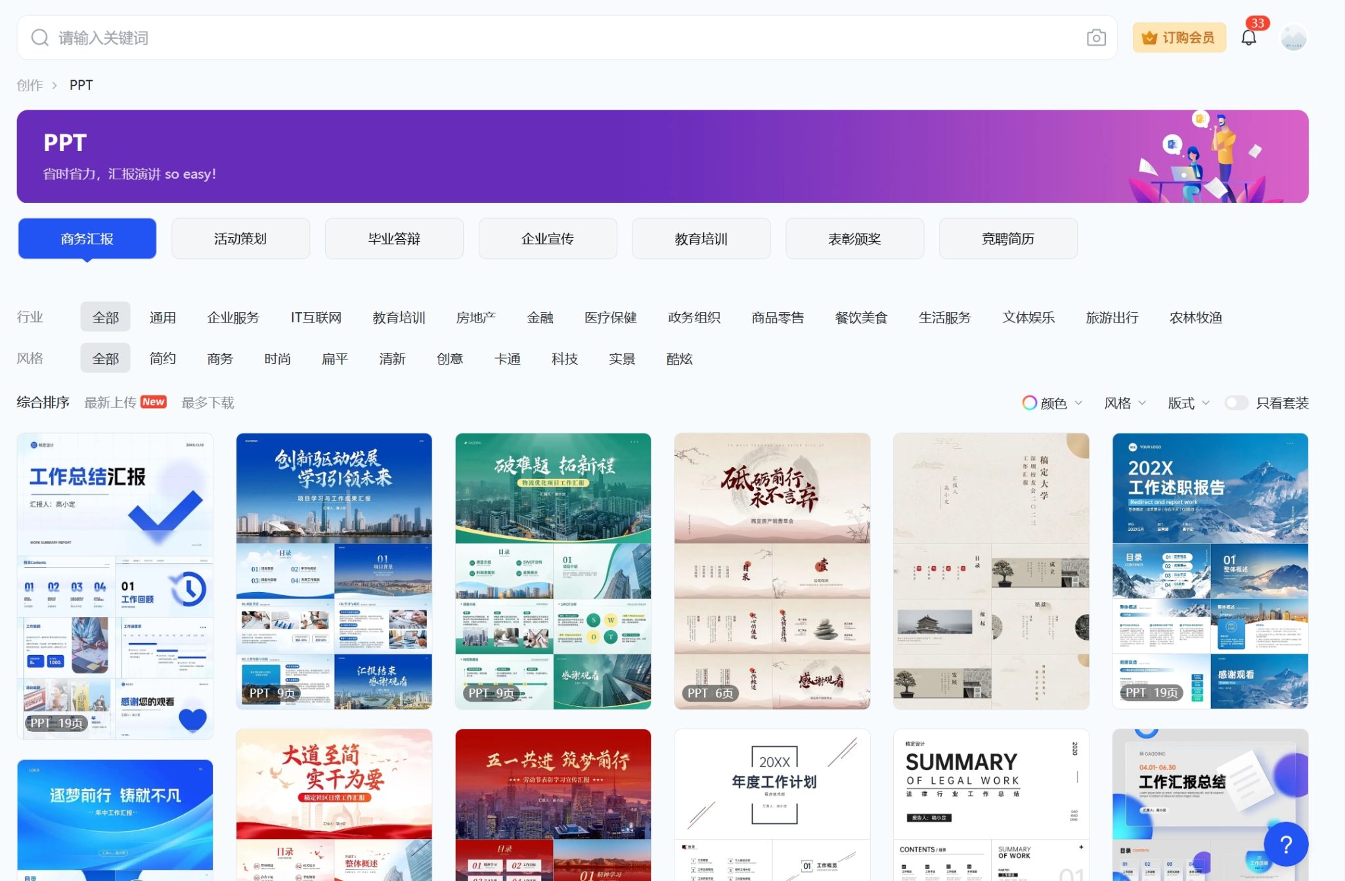Switch to the 毕业答辩 category tab
The width and height of the screenshot is (1345, 881).
pyautogui.click(x=394, y=238)
